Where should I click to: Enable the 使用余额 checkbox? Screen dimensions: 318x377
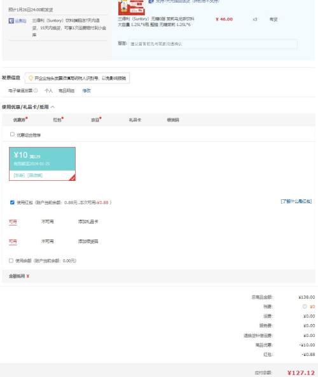coord(11,260)
